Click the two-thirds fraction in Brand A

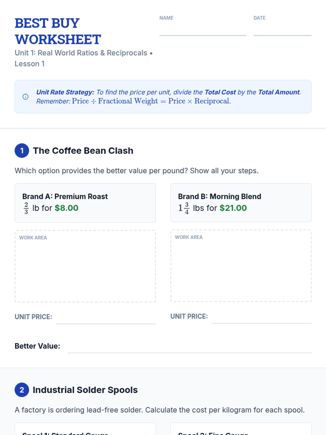coord(26,208)
